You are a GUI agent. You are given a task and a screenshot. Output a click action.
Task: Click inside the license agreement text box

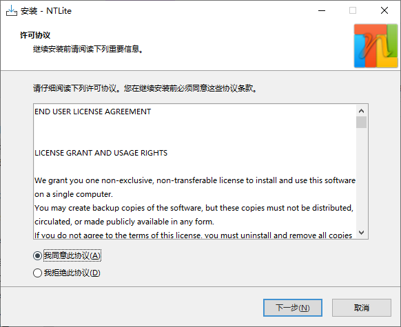click(x=195, y=171)
